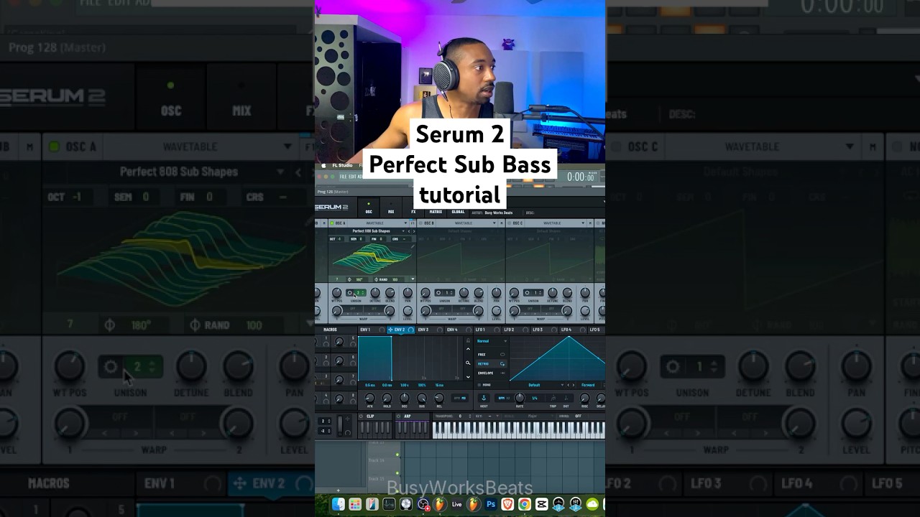
Task: Click the HOST anchor icon in LFO section
Action: [x=484, y=398]
